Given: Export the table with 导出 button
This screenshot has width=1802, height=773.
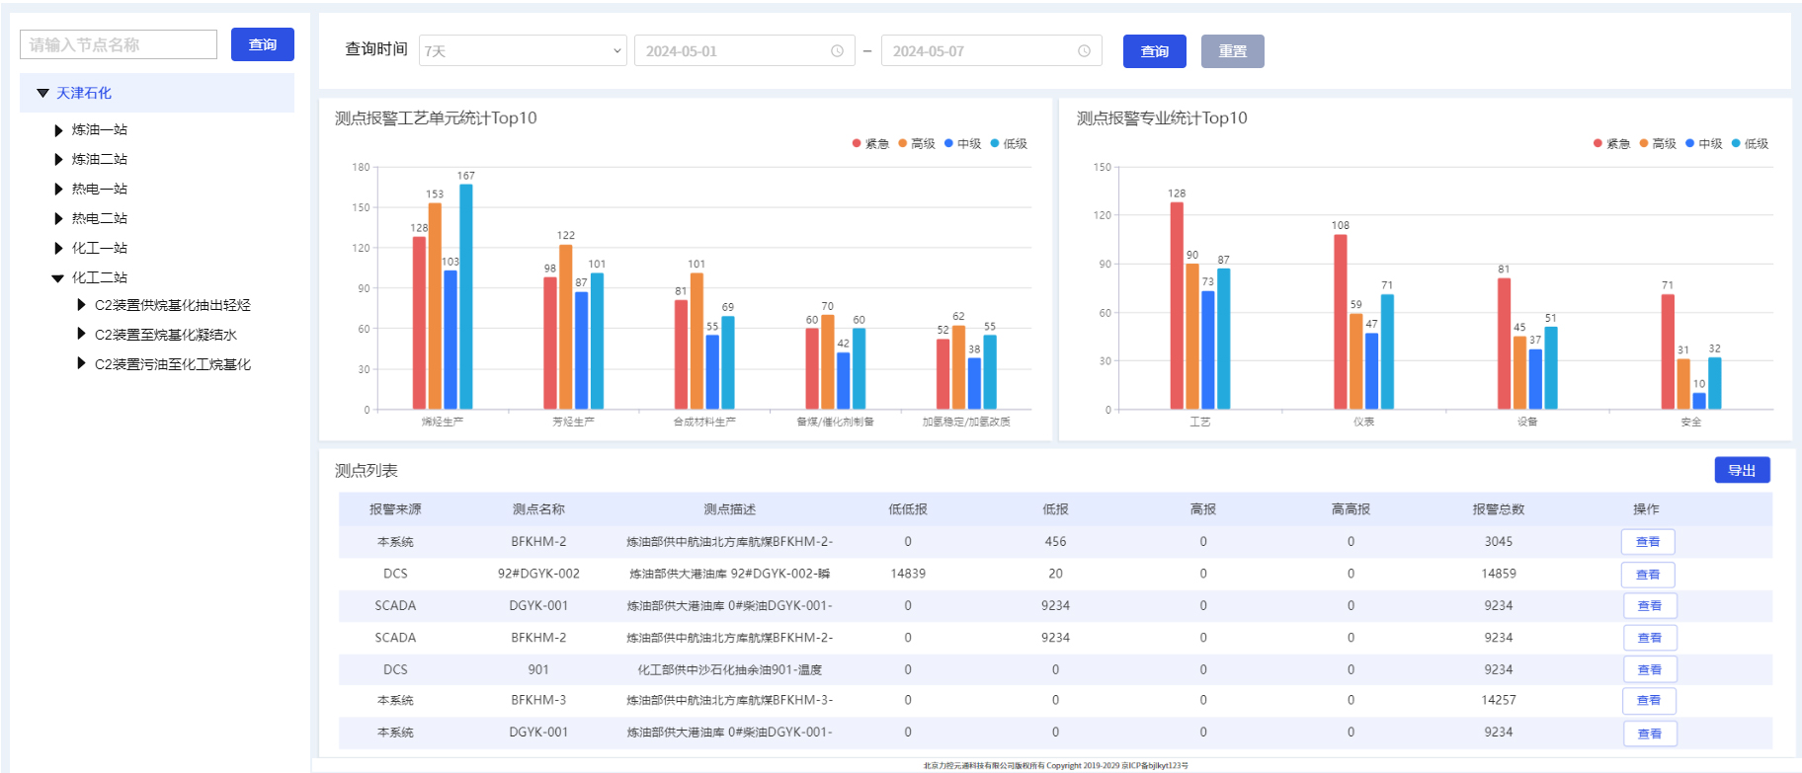Looking at the screenshot, I should pyautogui.click(x=1741, y=471).
